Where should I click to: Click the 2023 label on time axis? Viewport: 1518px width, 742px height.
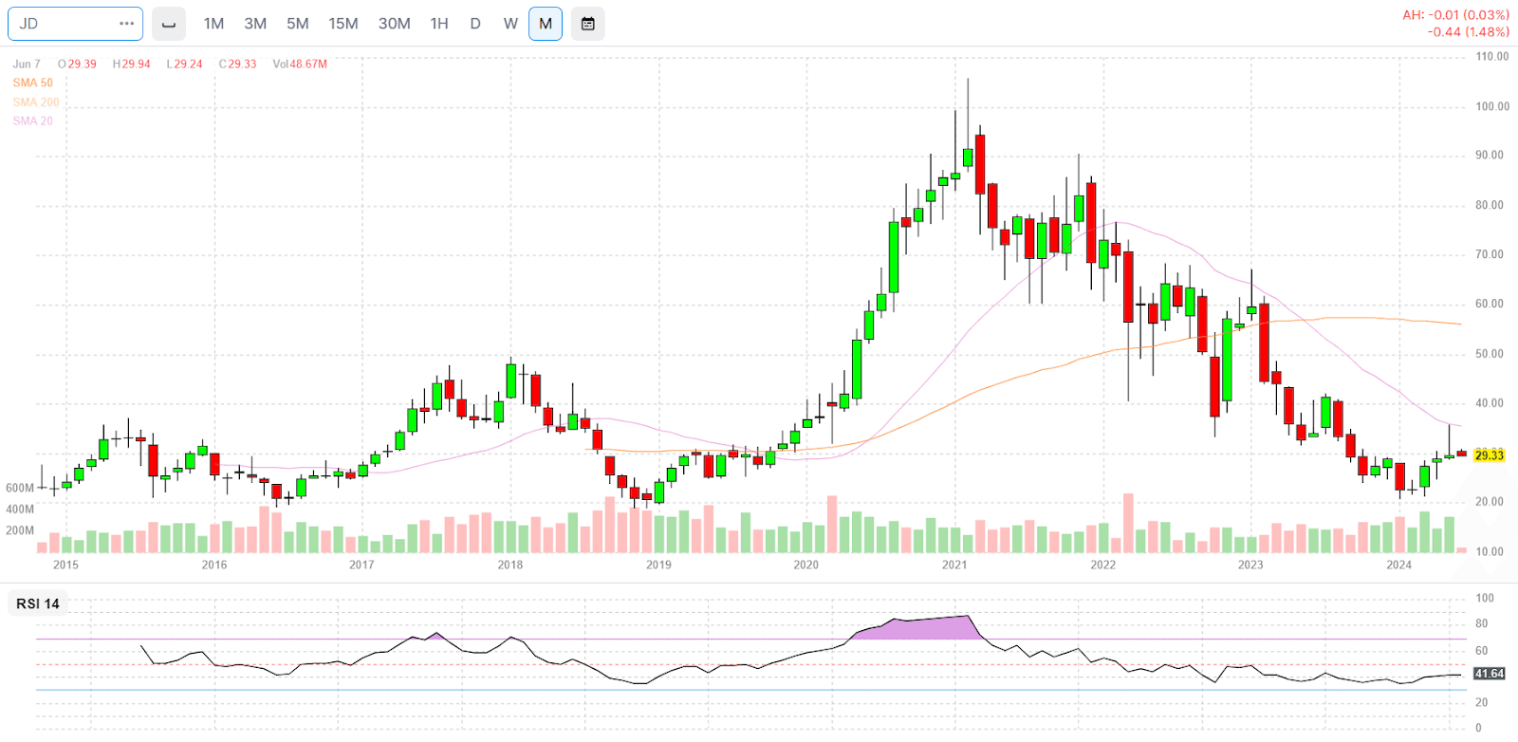coord(1250,565)
